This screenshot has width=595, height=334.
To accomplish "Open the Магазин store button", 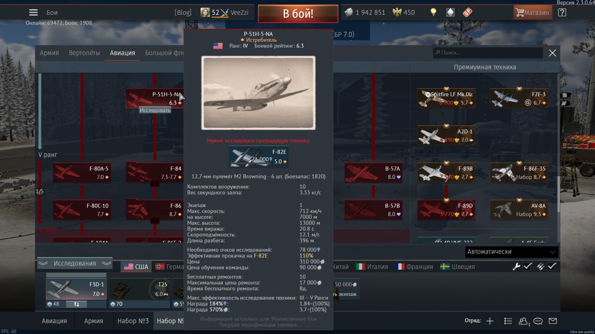I will click(533, 13).
